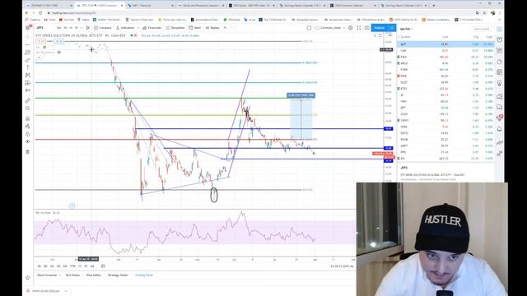Open the Financials menu
Screen dimensions: 527x296
pos(152,27)
